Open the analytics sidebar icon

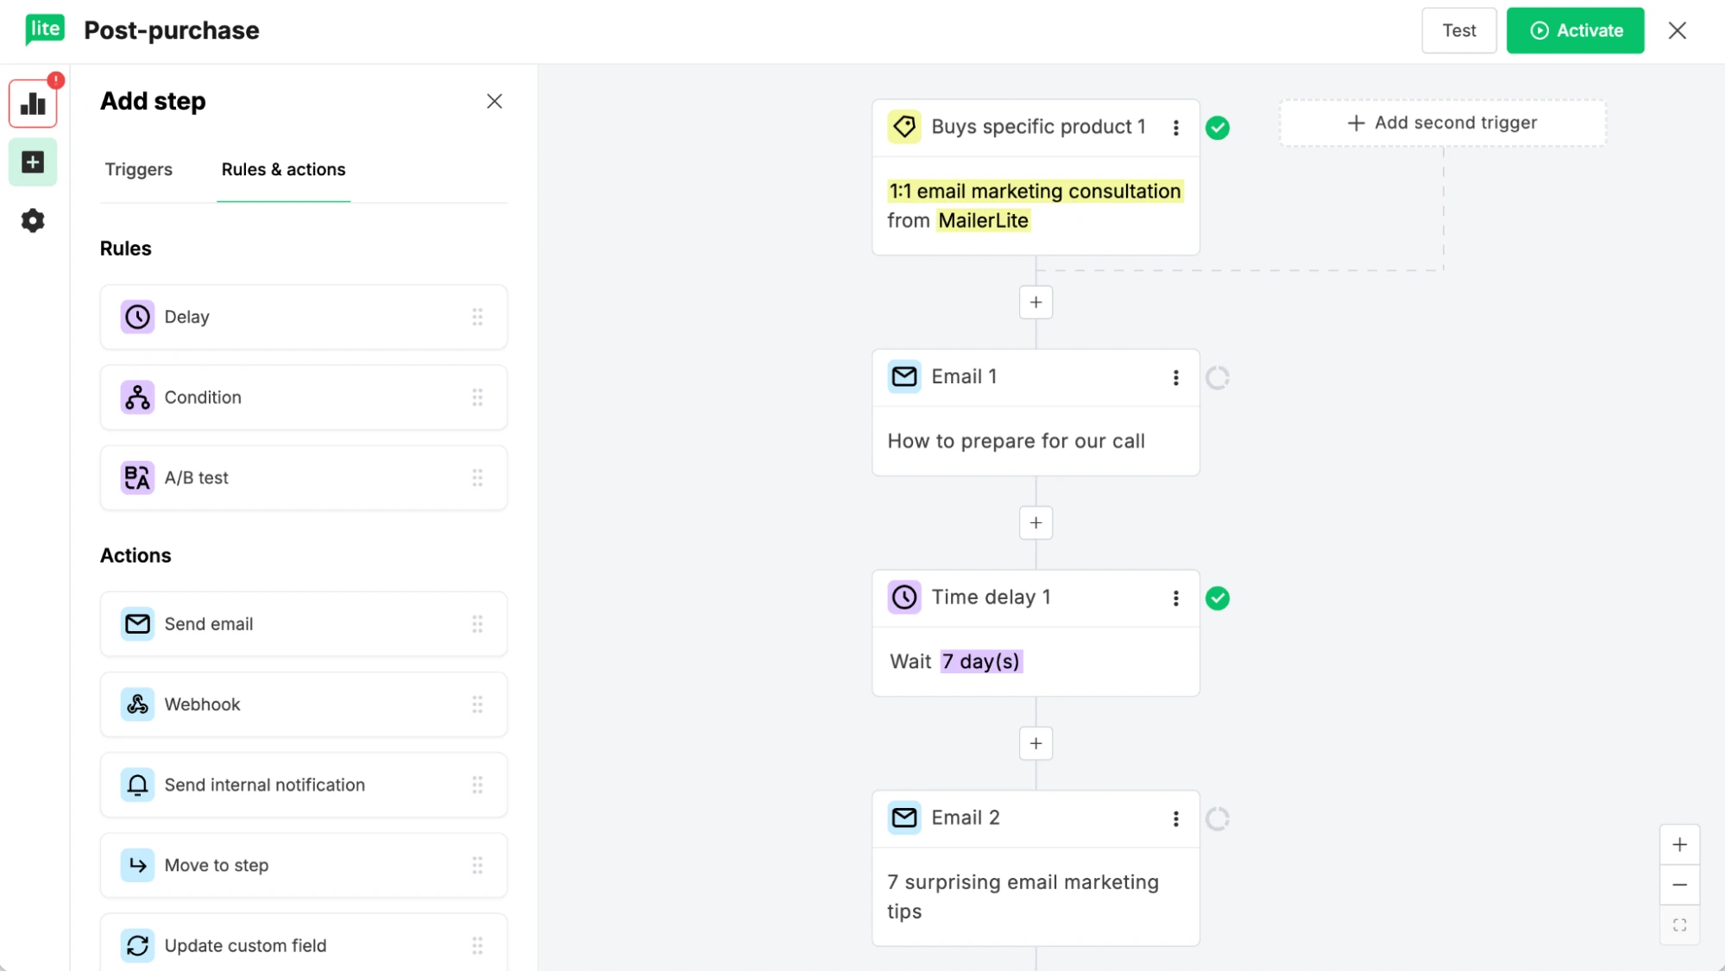click(32, 103)
